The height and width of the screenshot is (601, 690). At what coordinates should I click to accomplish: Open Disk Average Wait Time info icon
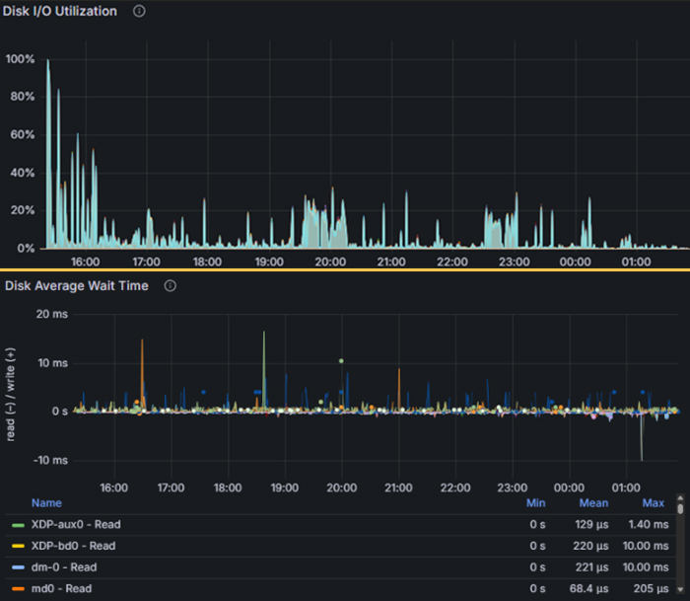tap(171, 286)
